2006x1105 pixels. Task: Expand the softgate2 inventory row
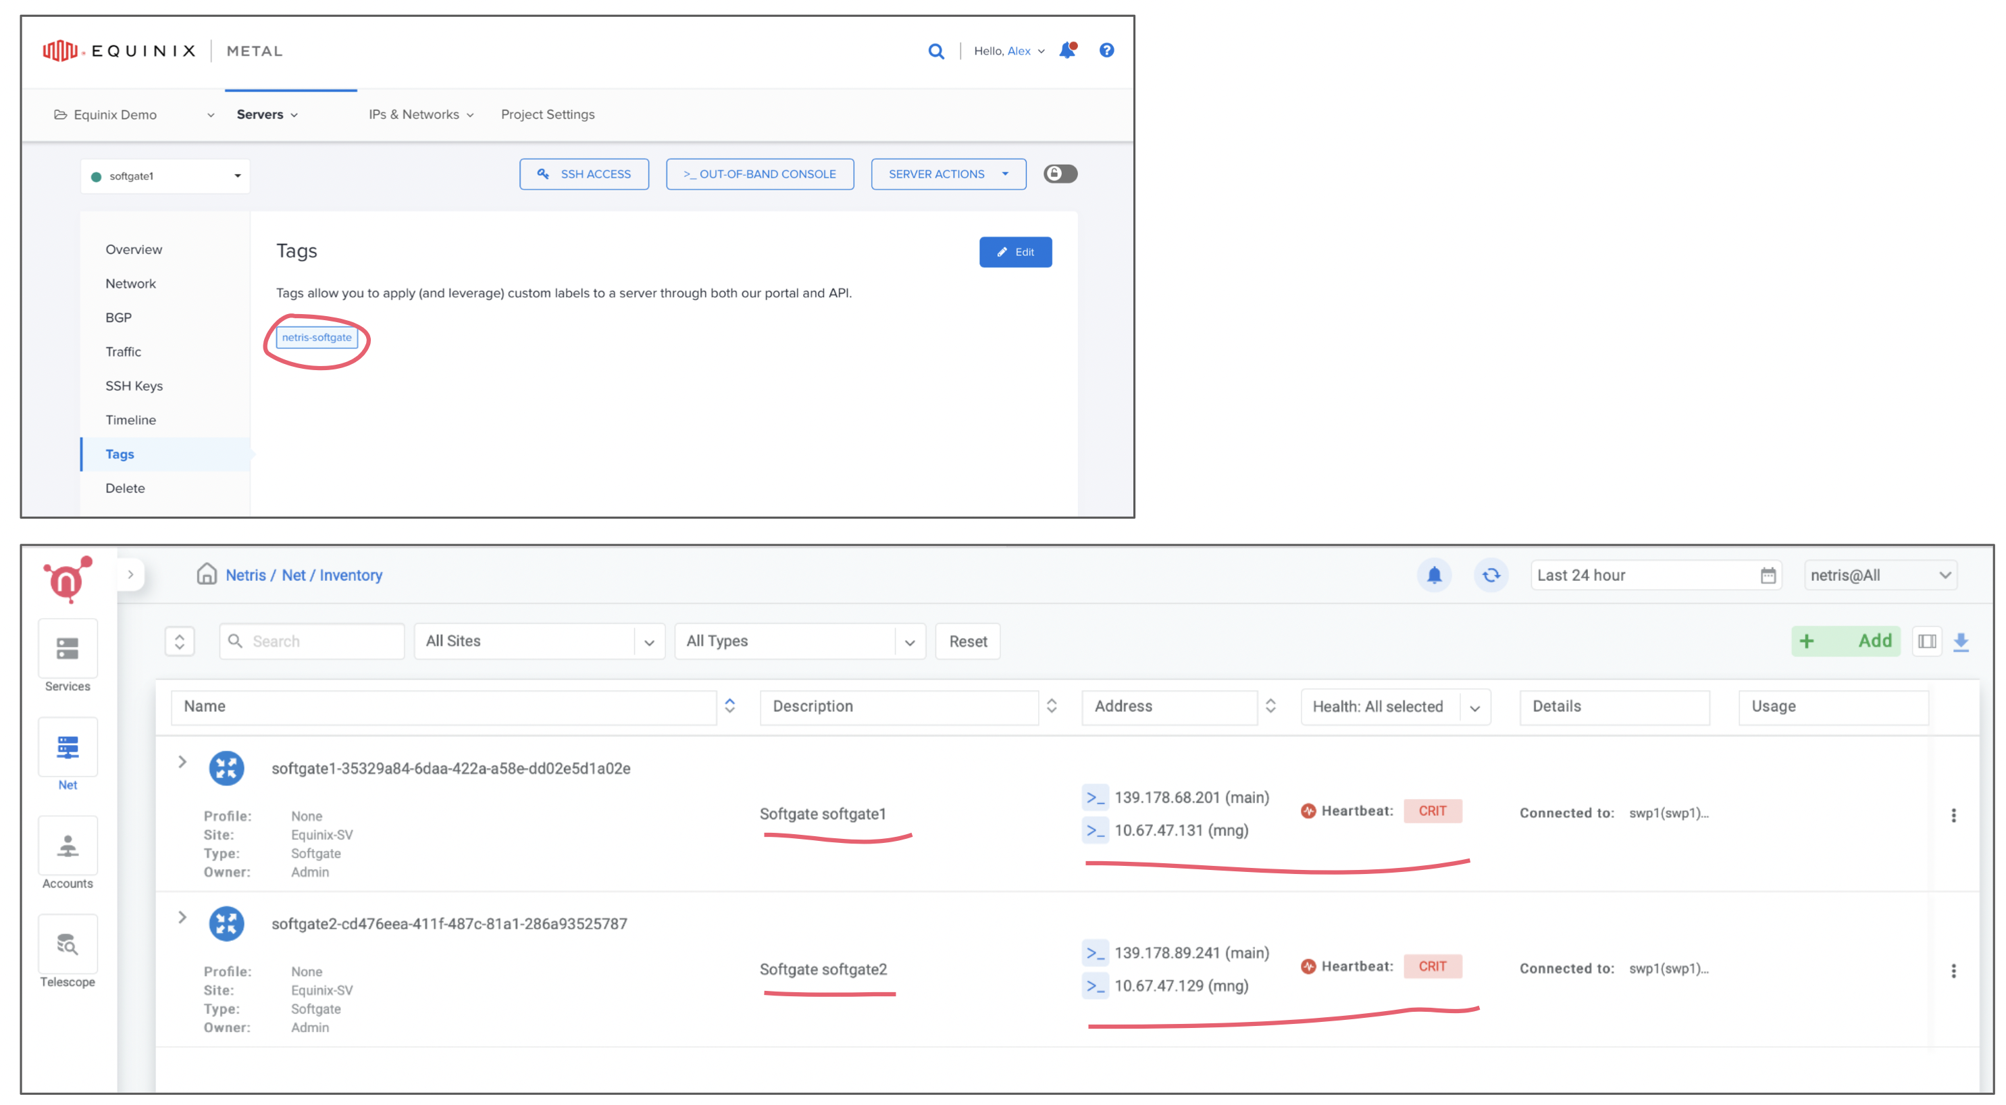[x=182, y=917]
